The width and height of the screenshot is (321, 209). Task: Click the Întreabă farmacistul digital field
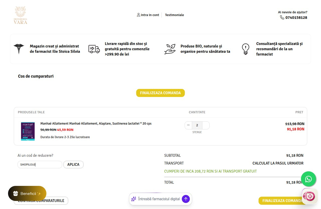159,199
